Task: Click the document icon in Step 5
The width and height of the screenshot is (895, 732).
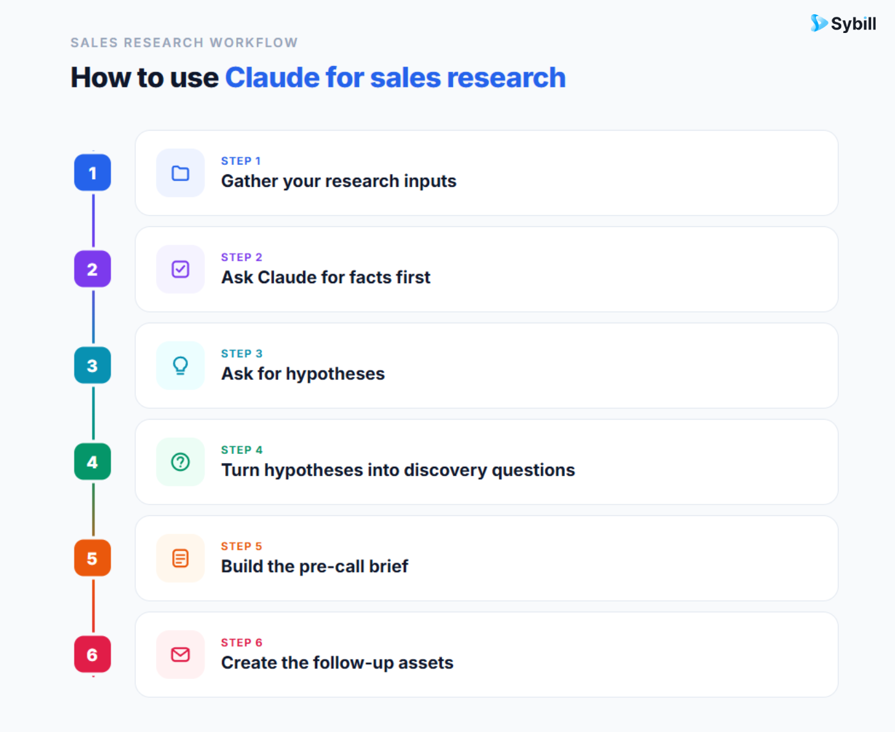Action: point(181,558)
